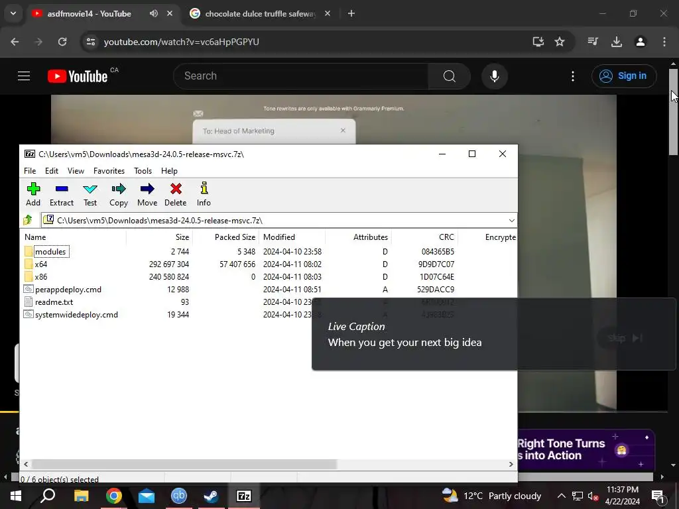Click the red Delete icon
This screenshot has height=509, width=679.
point(175,194)
